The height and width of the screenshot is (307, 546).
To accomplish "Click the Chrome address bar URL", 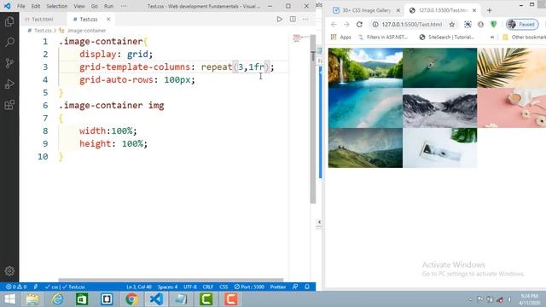I will coord(411,25).
